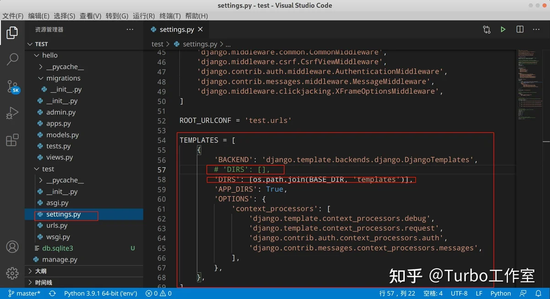Screen dimensions: 550x299
Task: Open tests.py in the explorer
Action: [x=84, y=146]
